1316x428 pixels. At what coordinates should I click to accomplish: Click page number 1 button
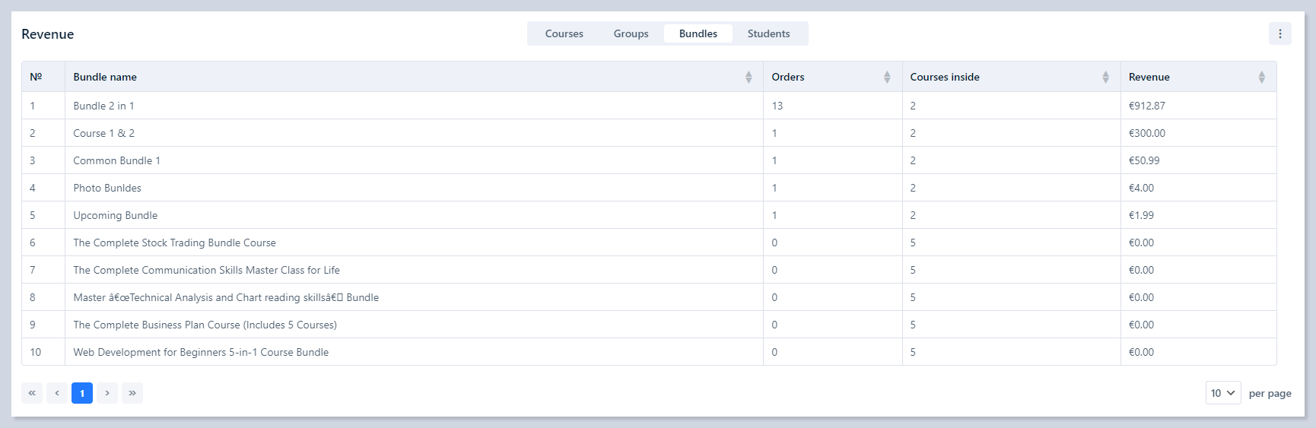point(82,393)
